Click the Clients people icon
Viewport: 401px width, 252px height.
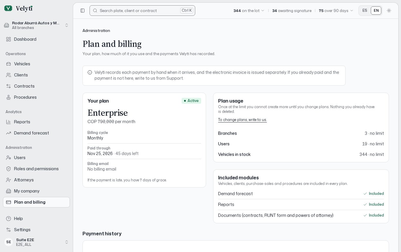(9, 75)
